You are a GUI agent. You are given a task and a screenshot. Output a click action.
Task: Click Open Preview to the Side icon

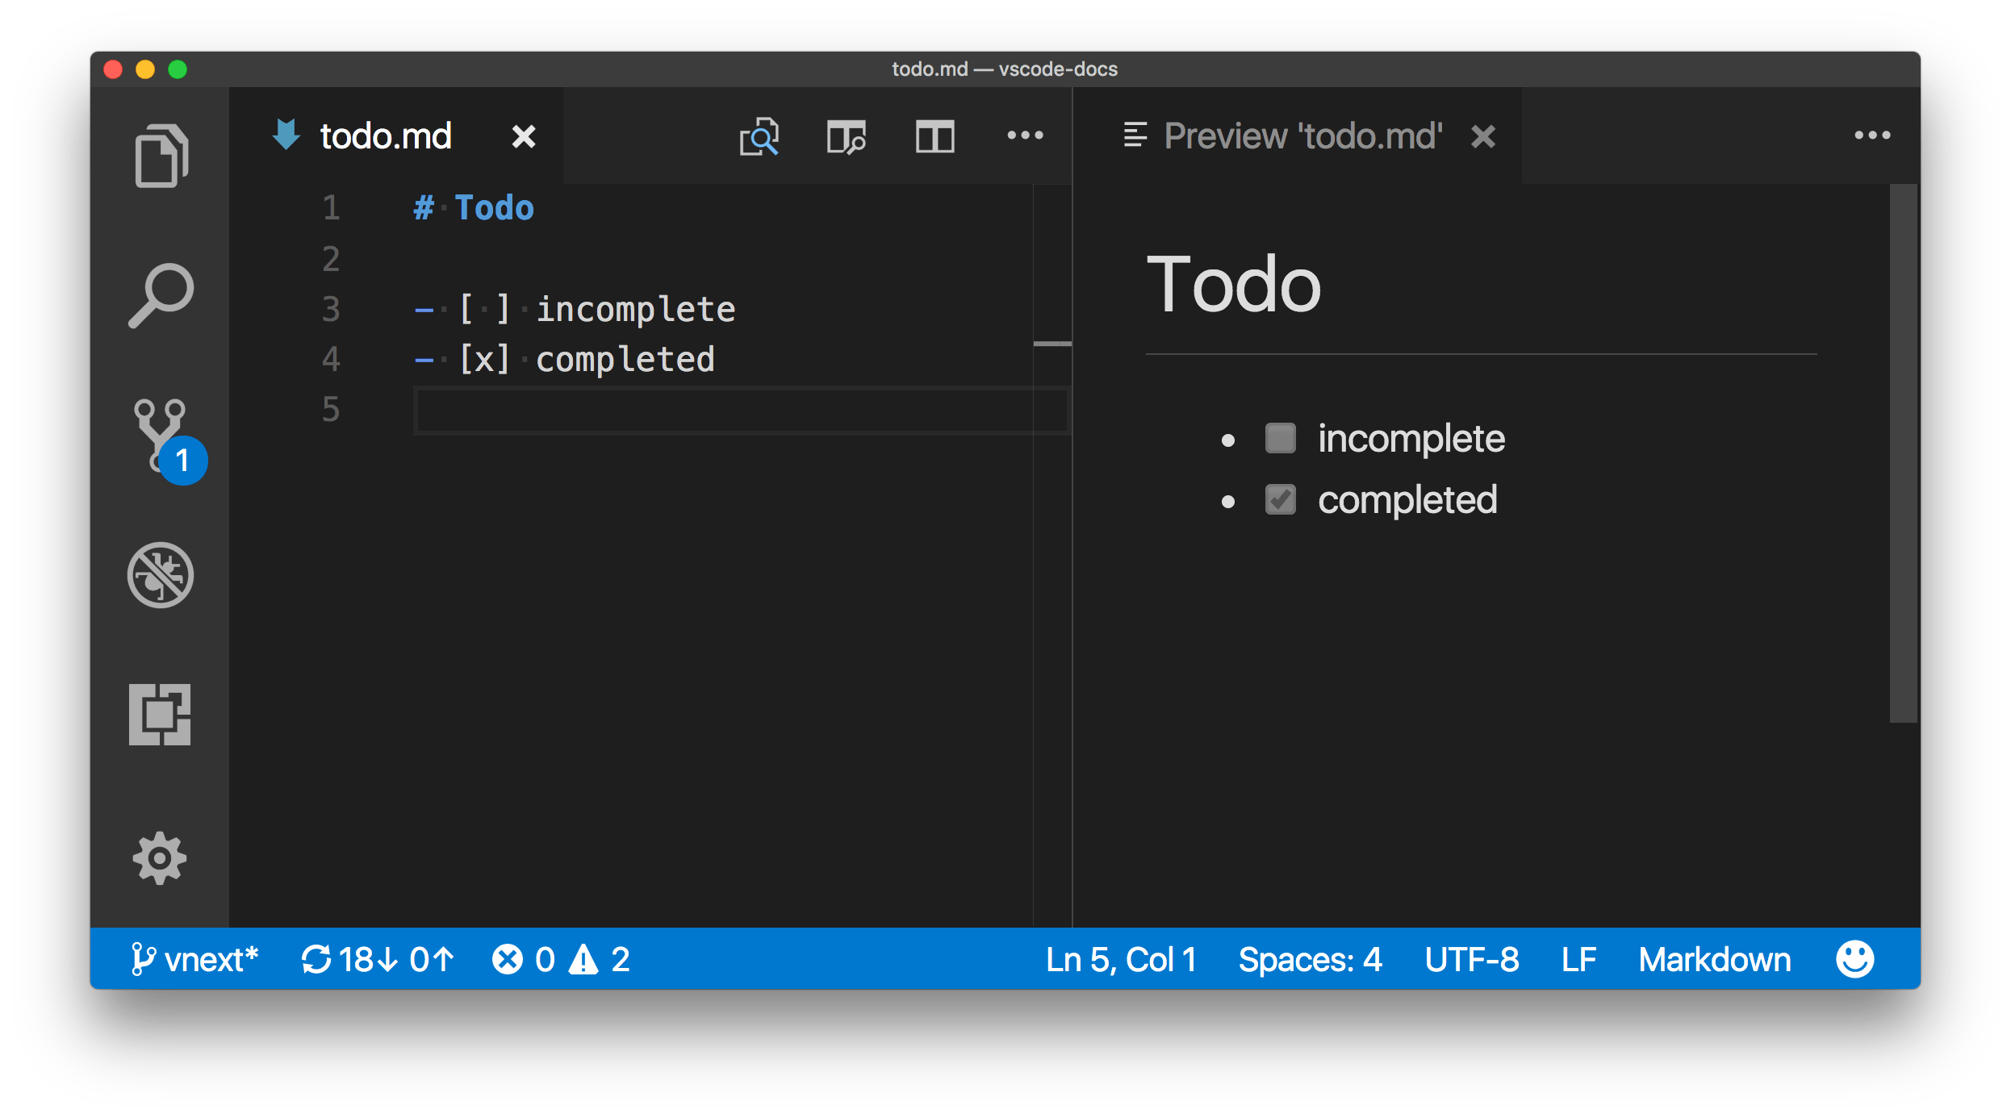point(847,137)
